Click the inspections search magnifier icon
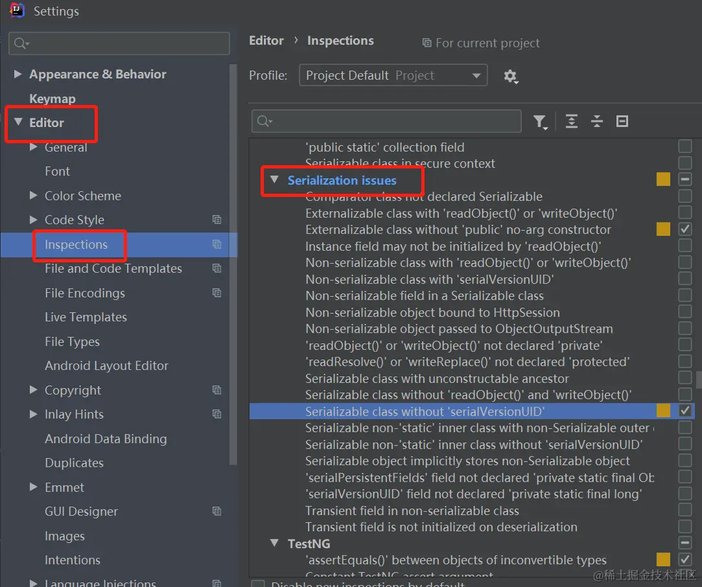Image resolution: width=702 pixels, height=587 pixels. (x=264, y=121)
